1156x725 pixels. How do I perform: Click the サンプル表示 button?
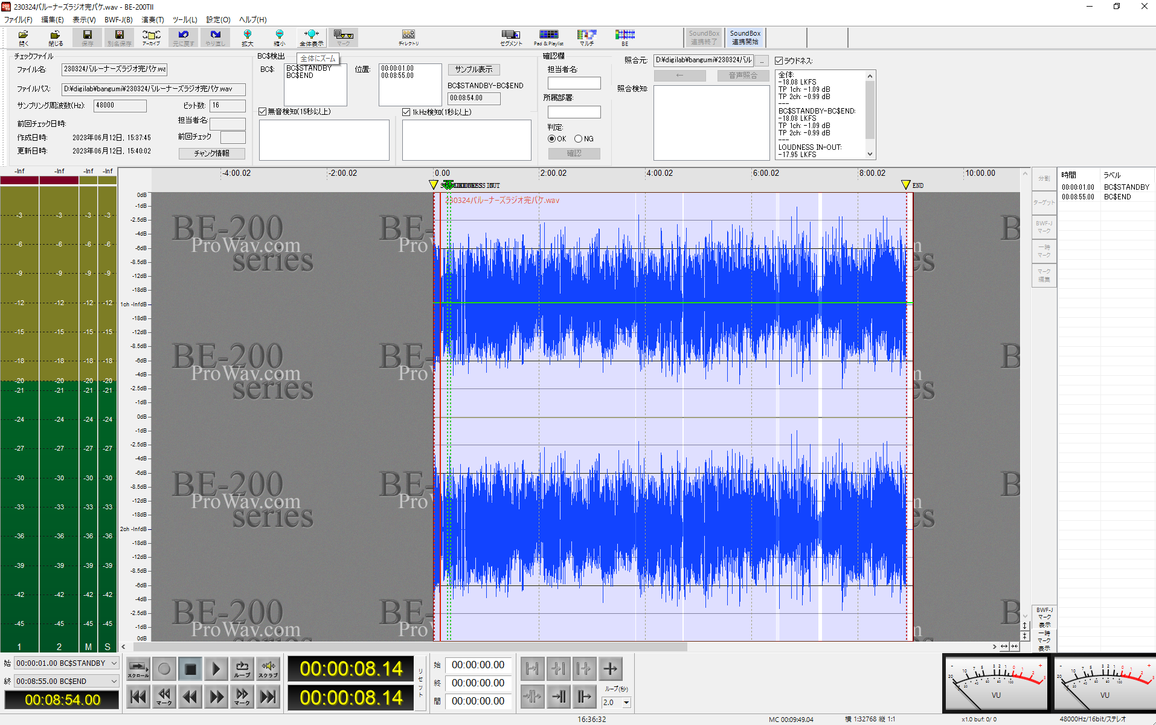tap(474, 69)
